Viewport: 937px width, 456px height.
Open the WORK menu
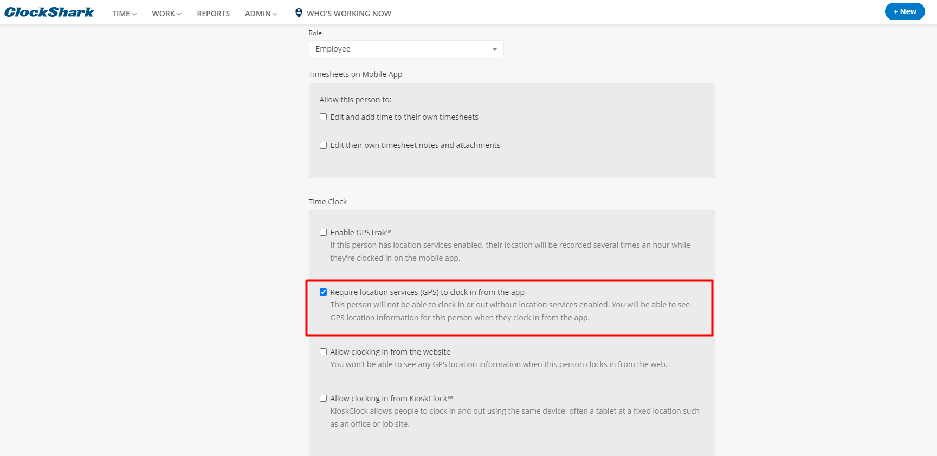coord(166,14)
